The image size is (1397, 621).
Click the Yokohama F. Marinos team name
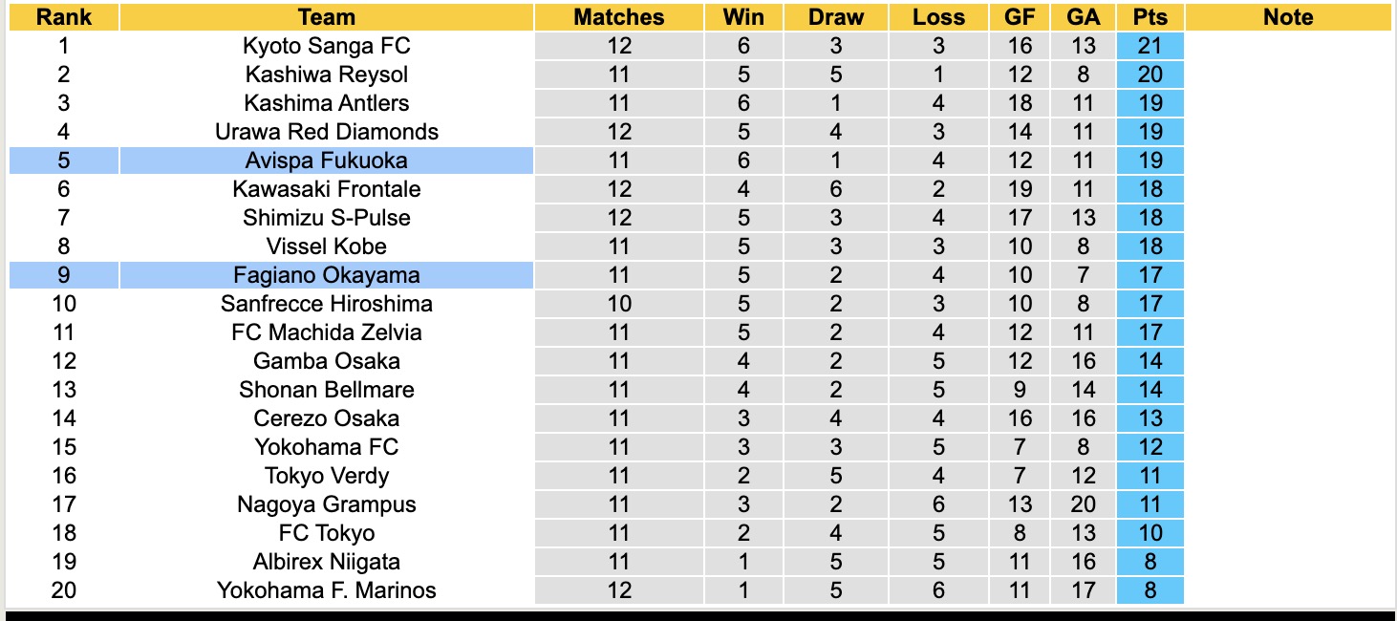click(326, 590)
